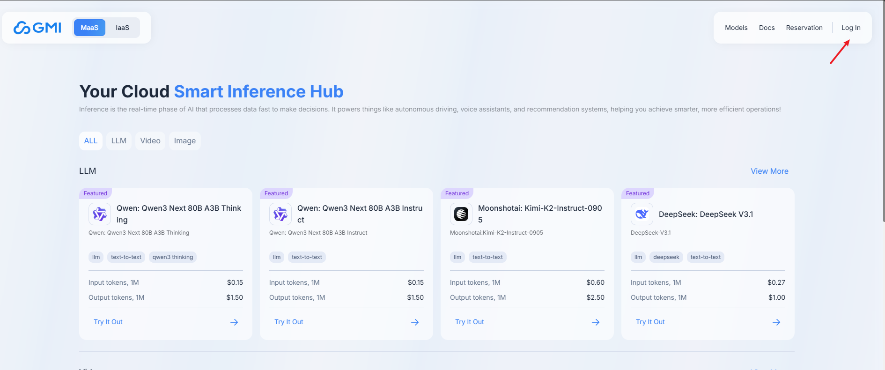Switch to MaaS mode

tap(89, 28)
